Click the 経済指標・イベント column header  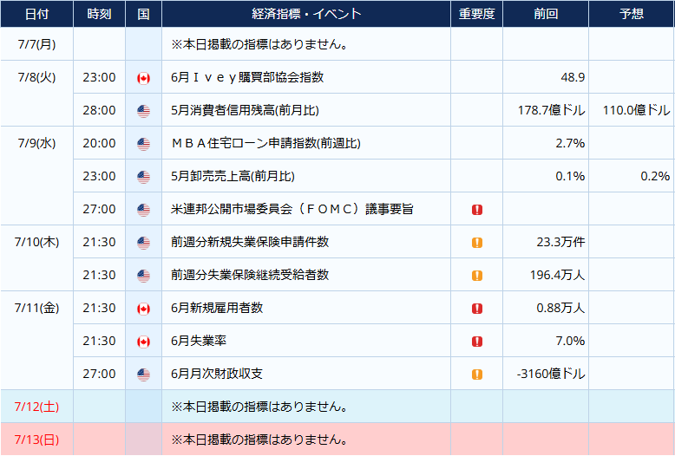(306, 14)
